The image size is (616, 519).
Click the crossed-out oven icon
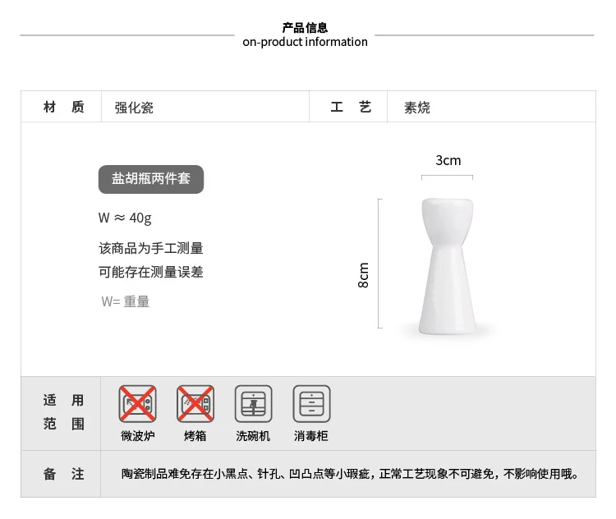pyautogui.click(x=195, y=404)
